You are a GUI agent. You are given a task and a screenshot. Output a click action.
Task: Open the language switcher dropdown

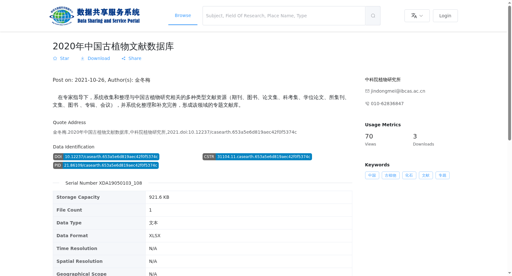(417, 16)
